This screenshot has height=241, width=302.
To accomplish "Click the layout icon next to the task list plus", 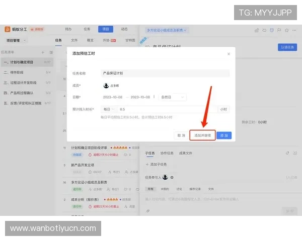I will coord(51,52).
